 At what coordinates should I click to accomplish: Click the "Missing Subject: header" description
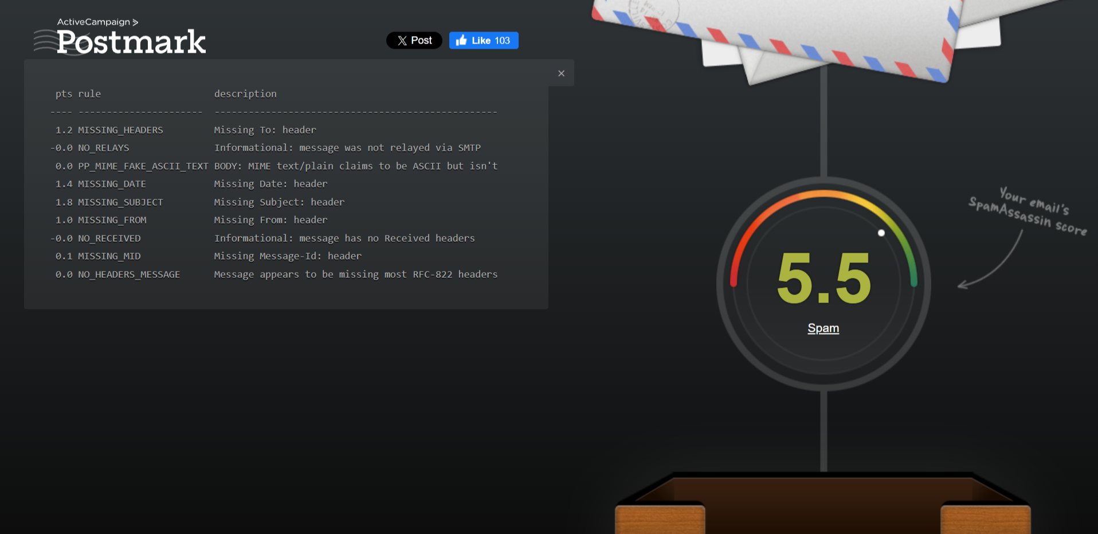pos(279,202)
